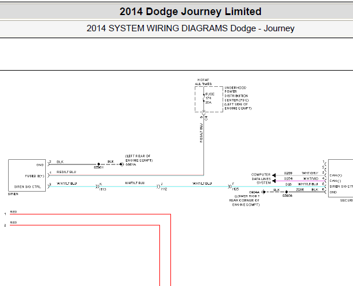Click 'WHT/LT BLU' label at siren pin 3
This screenshot has height=286, width=353.
click(67, 184)
